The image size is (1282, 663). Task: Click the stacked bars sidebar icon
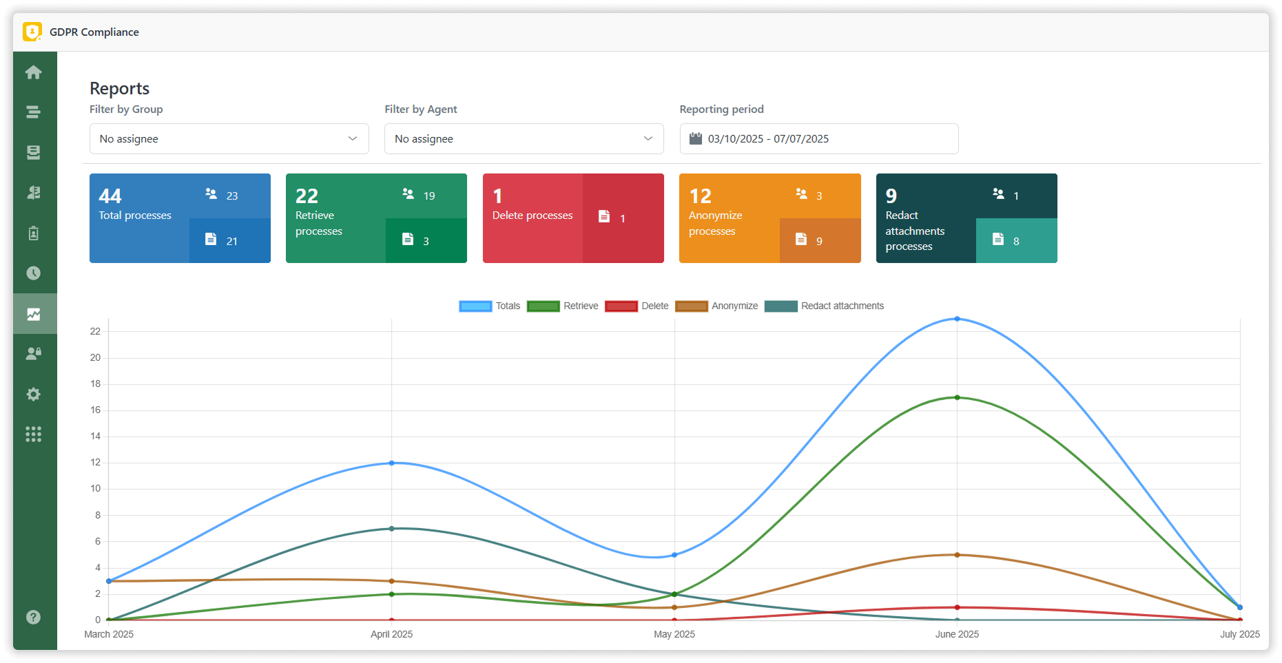[x=33, y=112]
